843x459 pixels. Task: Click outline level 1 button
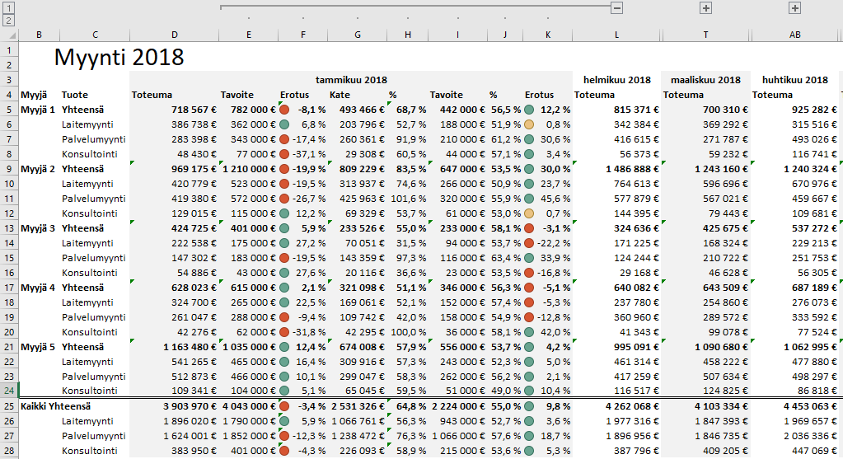click(x=8, y=7)
